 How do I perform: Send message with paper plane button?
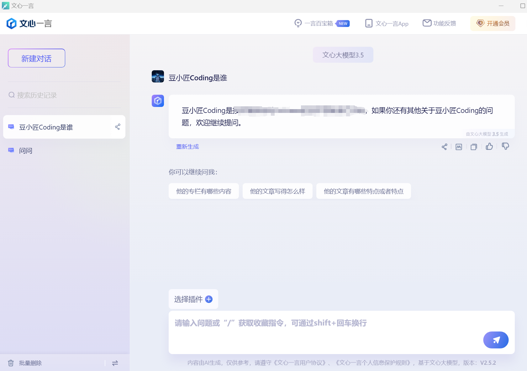click(x=496, y=340)
